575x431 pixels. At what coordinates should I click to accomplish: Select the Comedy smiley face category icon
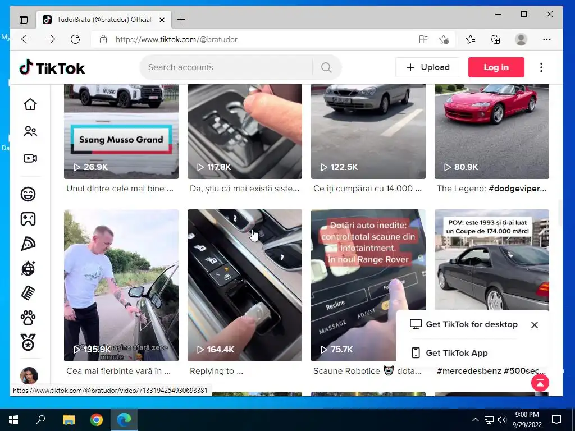pyautogui.click(x=28, y=194)
